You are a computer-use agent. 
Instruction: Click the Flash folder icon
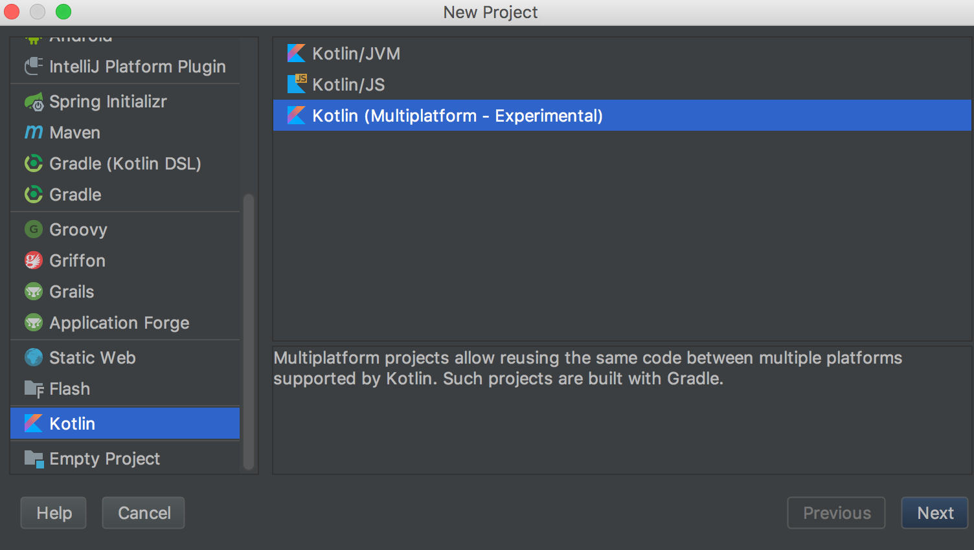34,389
